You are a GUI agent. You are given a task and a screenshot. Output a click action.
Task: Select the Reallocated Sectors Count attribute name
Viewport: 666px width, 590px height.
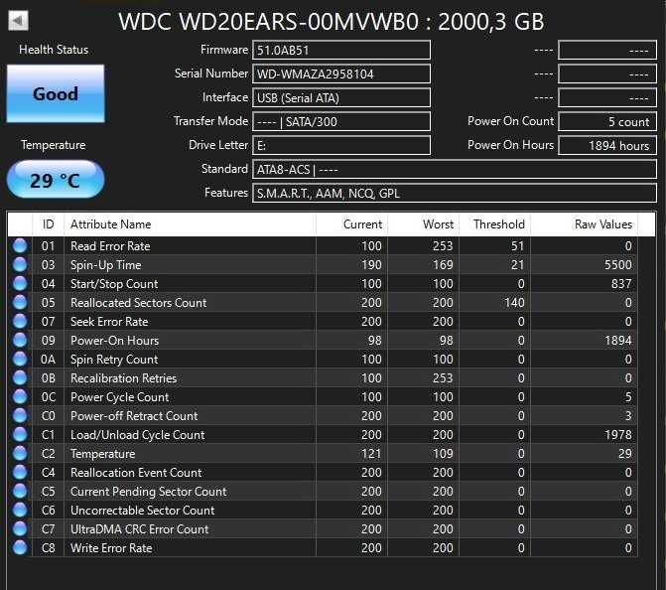[139, 303]
